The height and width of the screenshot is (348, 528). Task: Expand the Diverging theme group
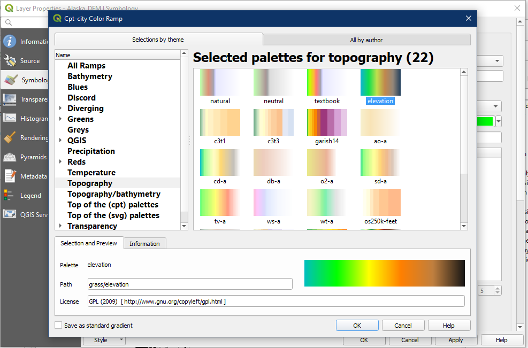[x=60, y=109]
